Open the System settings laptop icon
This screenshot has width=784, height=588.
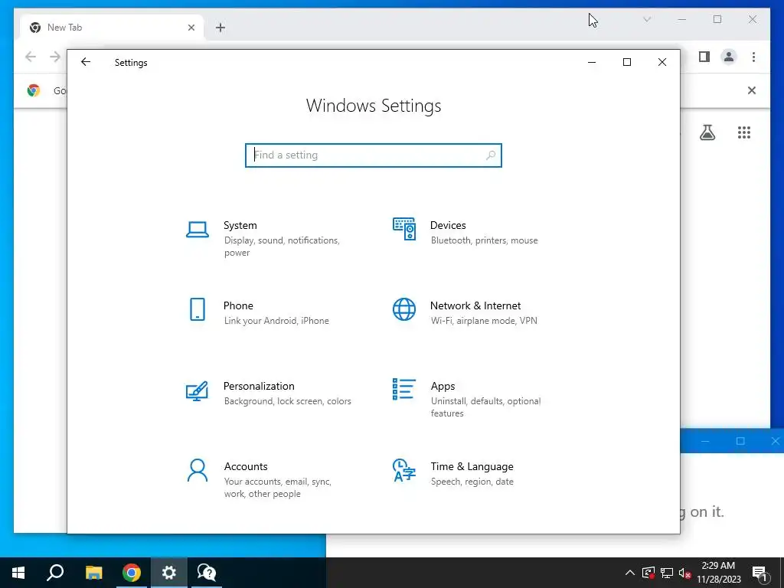pos(198,230)
